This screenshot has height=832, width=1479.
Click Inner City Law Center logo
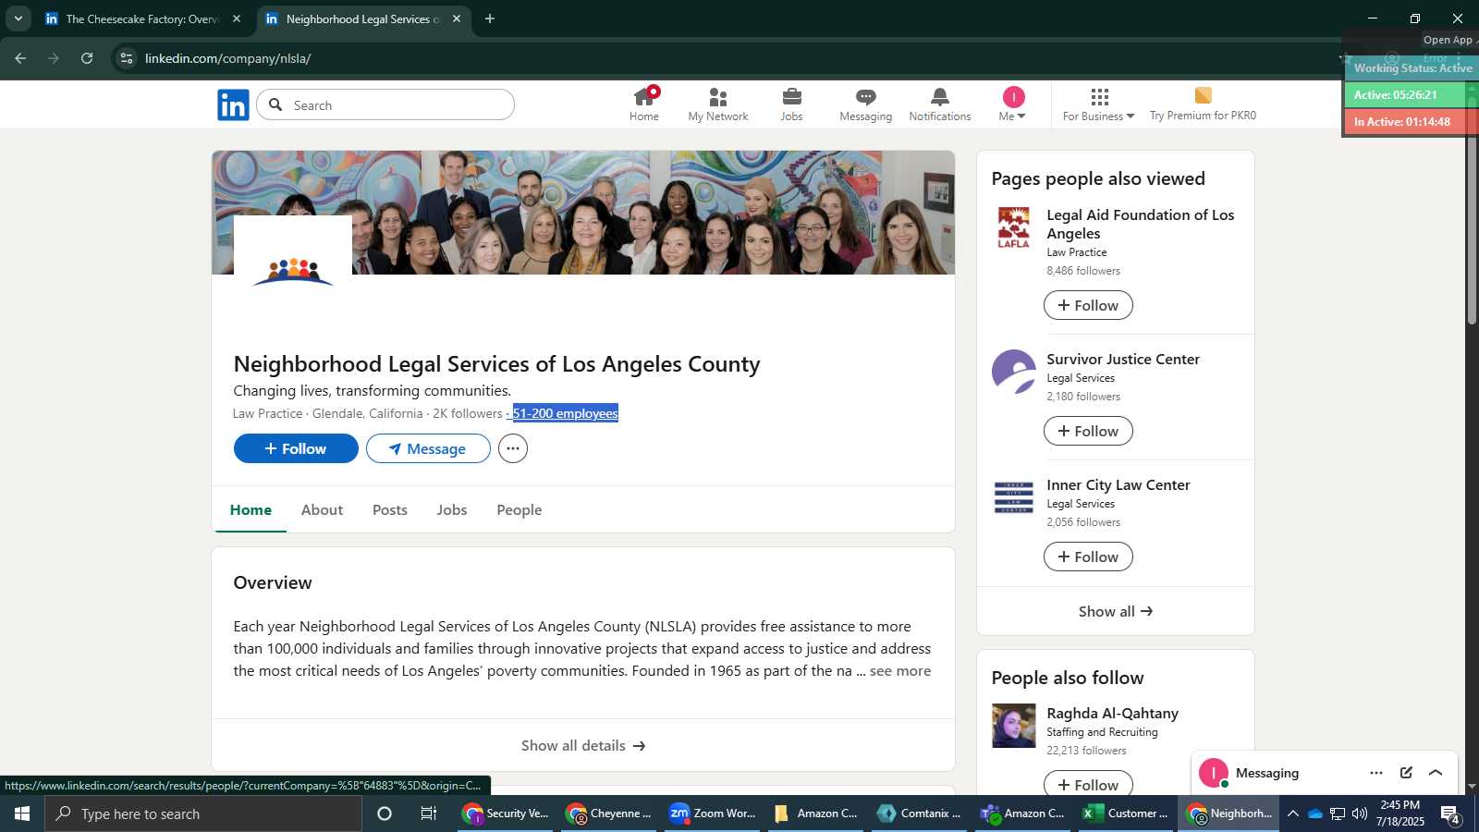coord(1014,497)
